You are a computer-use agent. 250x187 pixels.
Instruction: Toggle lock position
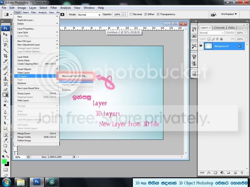(217, 39)
